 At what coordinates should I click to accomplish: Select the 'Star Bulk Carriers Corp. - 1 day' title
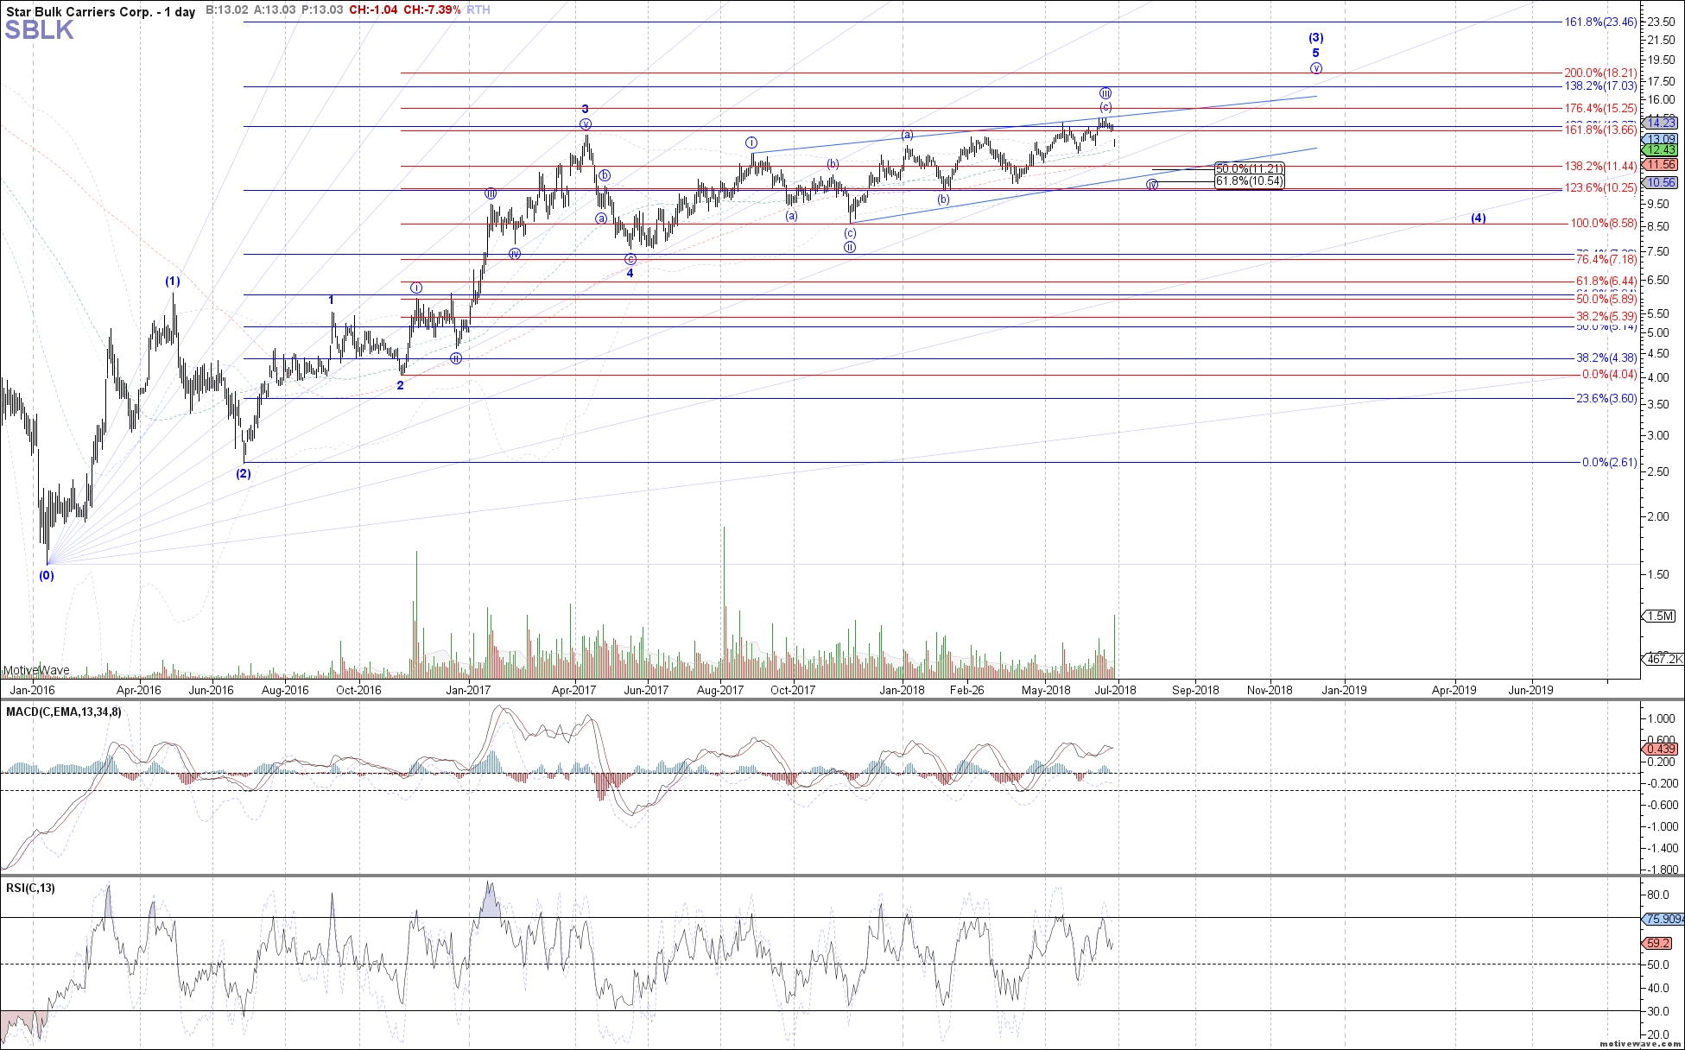pyautogui.click(x=101, y=11)
